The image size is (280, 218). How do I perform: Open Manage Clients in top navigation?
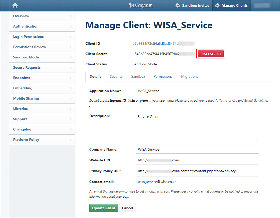pos(231,6)
